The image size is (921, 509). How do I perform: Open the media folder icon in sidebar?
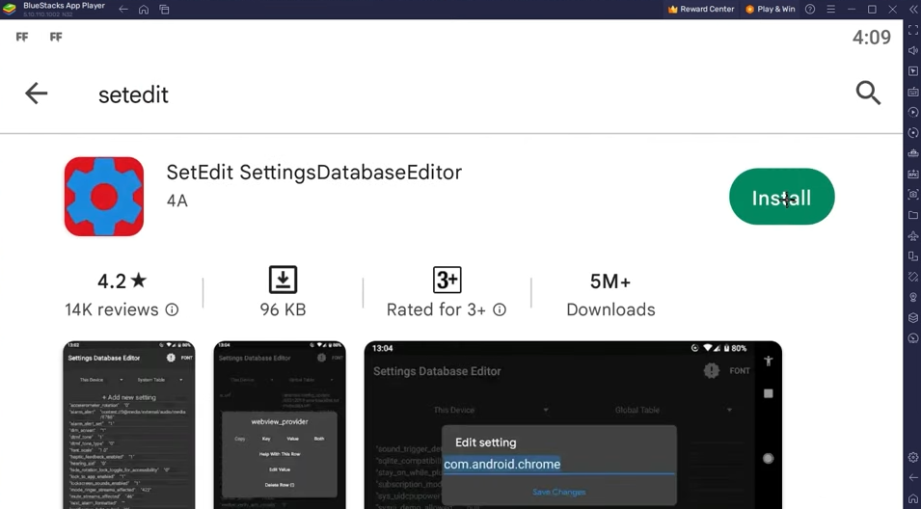point(912,215)
